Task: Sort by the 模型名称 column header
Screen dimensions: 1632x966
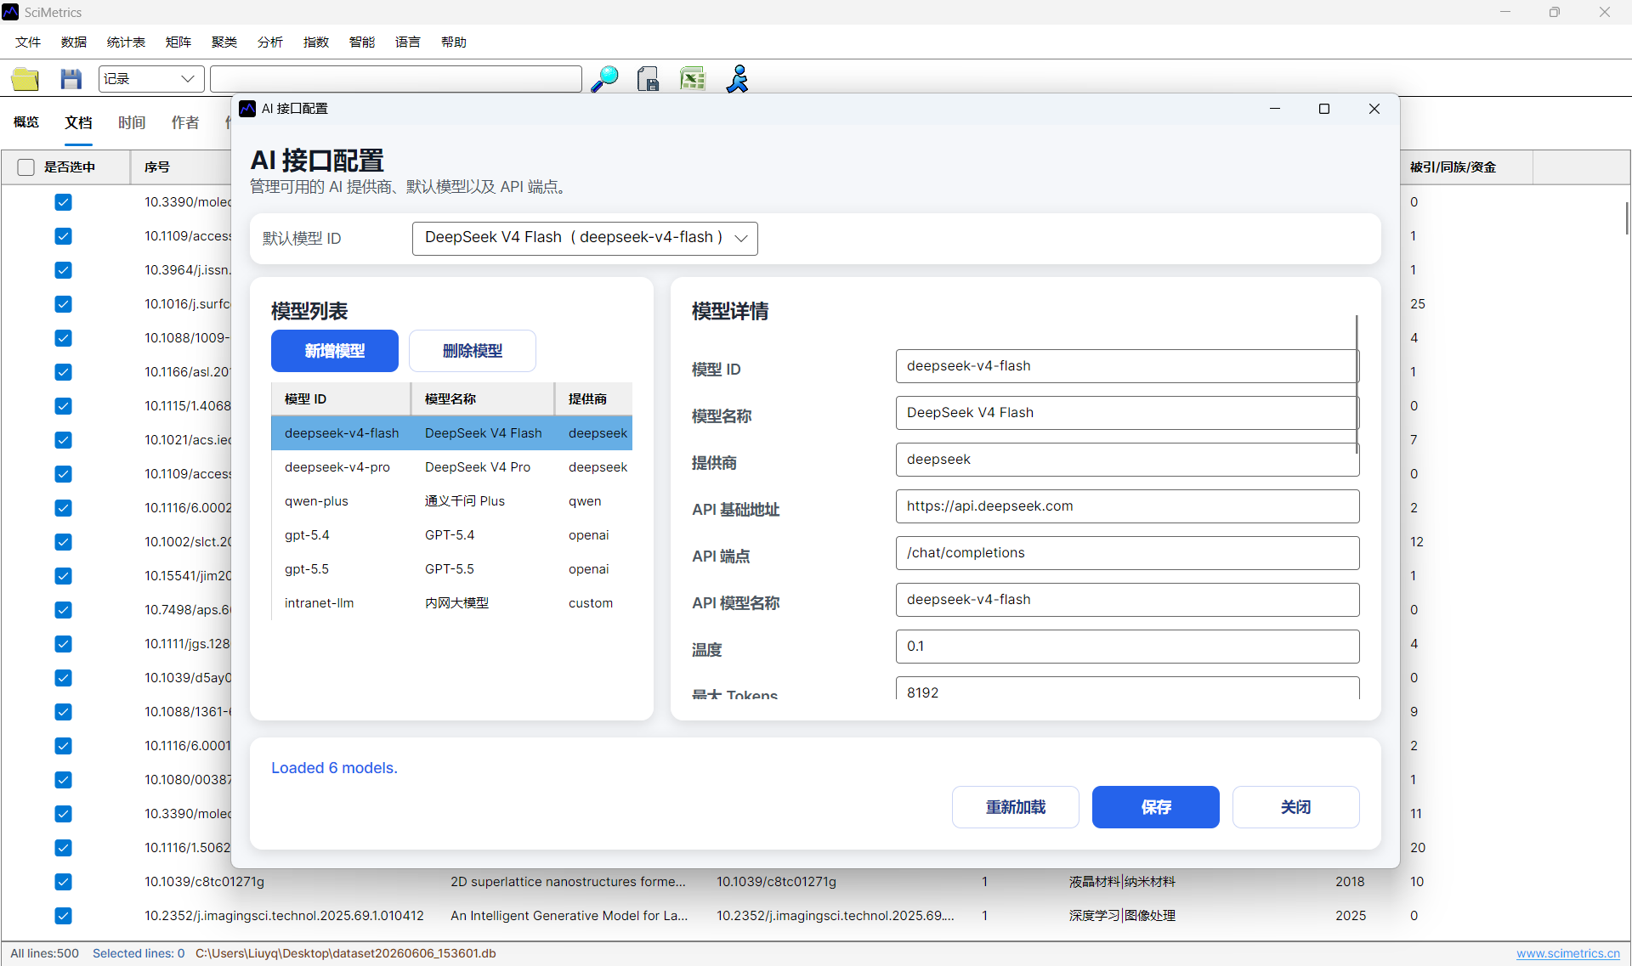Action: [x=484, y=399]
